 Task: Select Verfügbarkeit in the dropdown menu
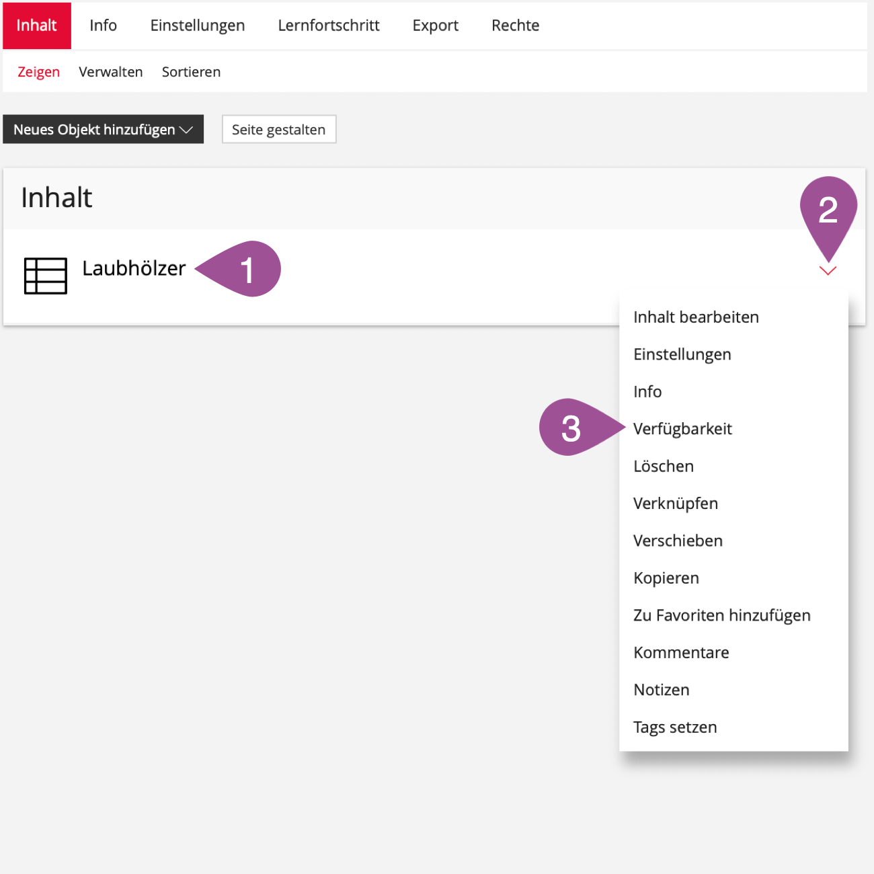point(682,429)
